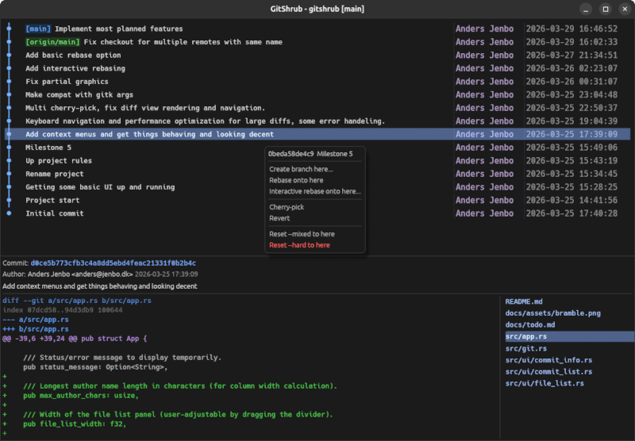Select commit 'Initial commit'

tap(317, 213)
